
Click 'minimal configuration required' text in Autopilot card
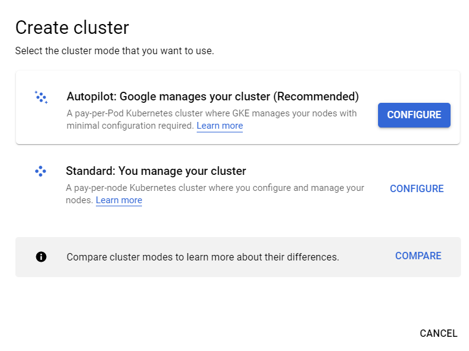(x=130, y=126)
